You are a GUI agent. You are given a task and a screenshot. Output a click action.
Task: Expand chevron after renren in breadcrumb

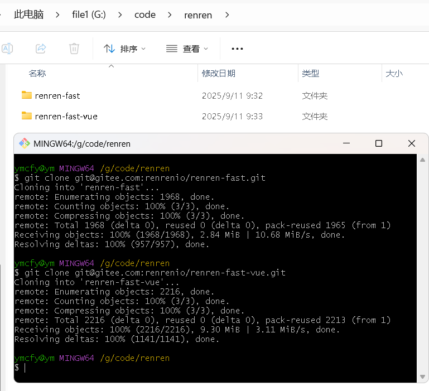tap(227, 15)
